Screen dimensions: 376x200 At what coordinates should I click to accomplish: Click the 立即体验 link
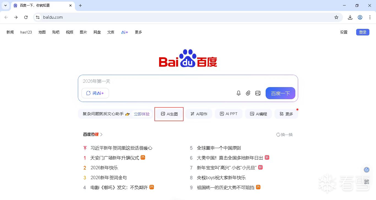[142, 114]
